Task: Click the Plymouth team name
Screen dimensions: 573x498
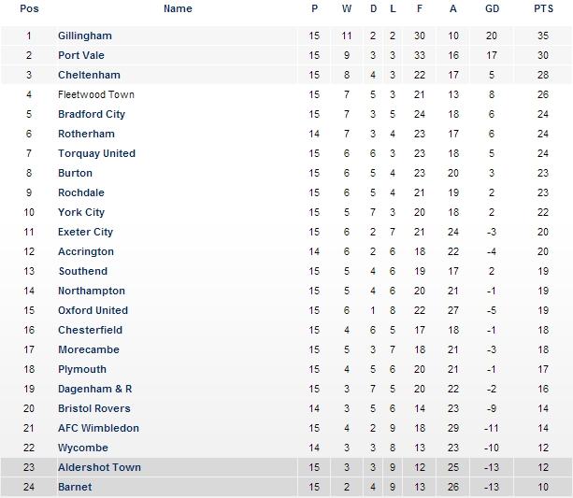Action: (x=82, y=369)
